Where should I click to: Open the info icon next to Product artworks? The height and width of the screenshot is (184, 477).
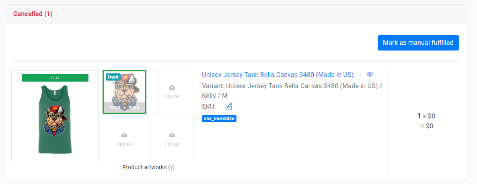click(x=171, y=168)
